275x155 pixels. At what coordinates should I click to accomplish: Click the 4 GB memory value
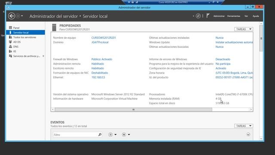[x=218, y=99]
